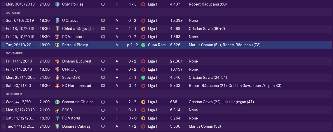
Task: Collapse the OCTOBER month section
Action: point(13,13)
